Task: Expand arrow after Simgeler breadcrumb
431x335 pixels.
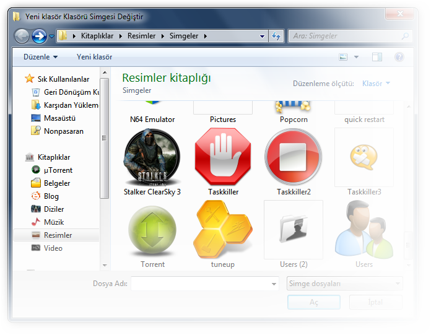Action: [x=206, y=37]
